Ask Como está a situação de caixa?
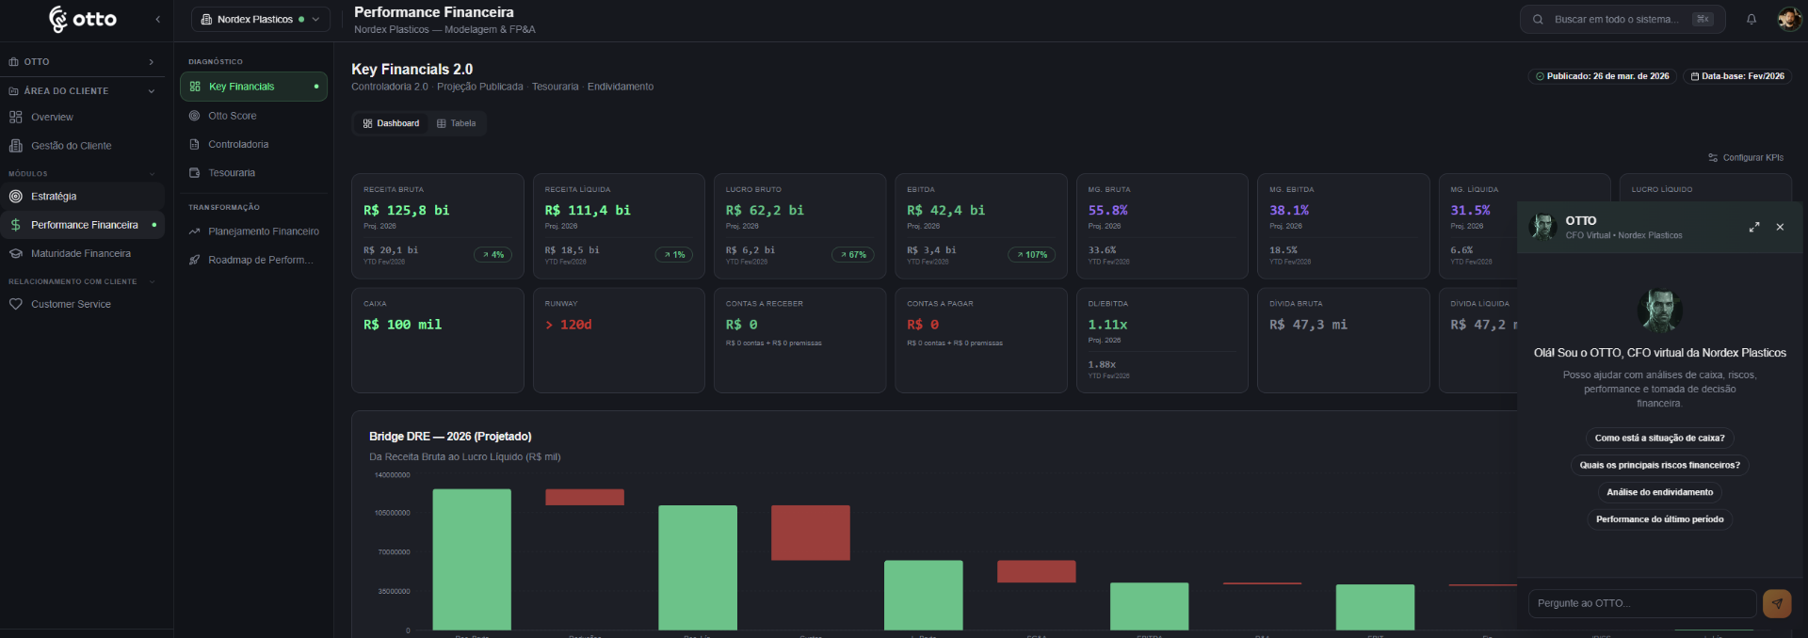This screenshot has width=1808, height=638. 1659,439
